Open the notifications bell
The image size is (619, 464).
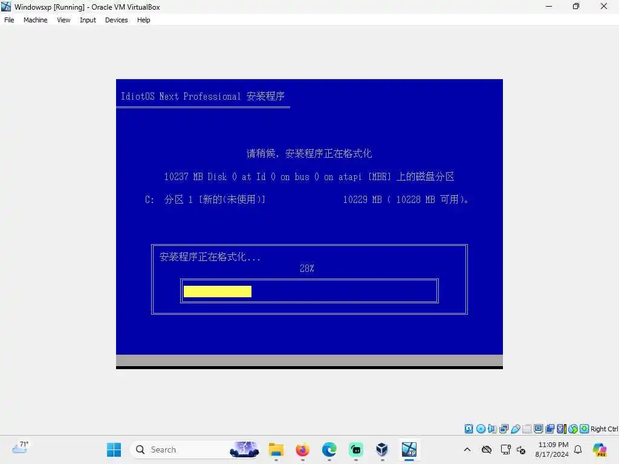(578, 449)
